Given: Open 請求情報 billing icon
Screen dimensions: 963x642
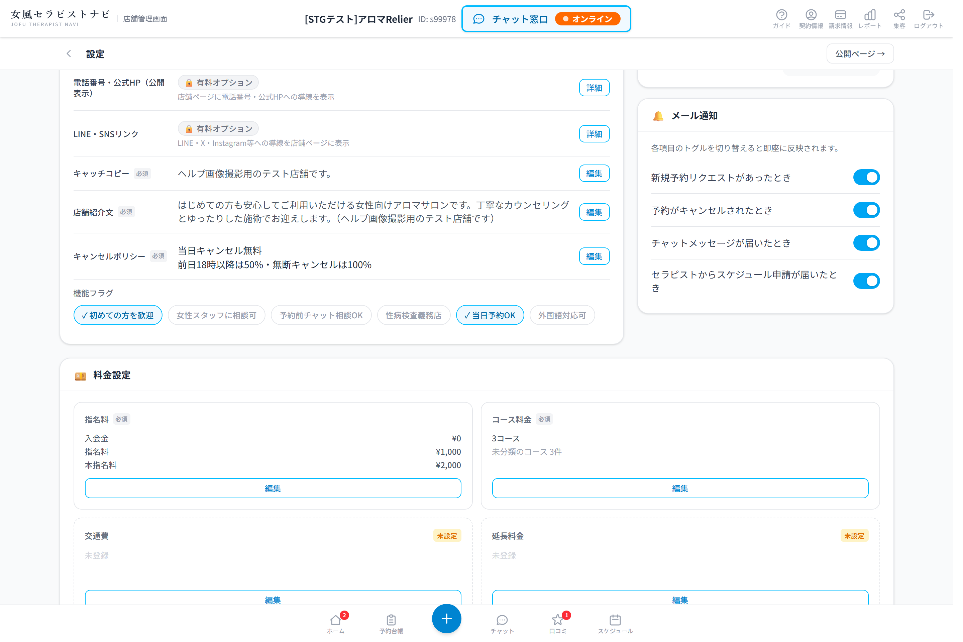Looking at the screenshot, I should 849,19.
